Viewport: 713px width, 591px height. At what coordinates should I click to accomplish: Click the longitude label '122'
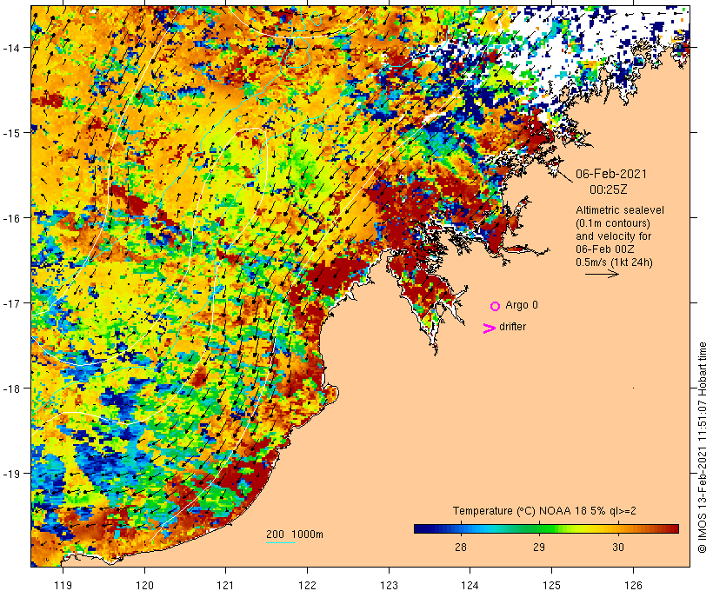pyautogui.click(x=307, y=585)
